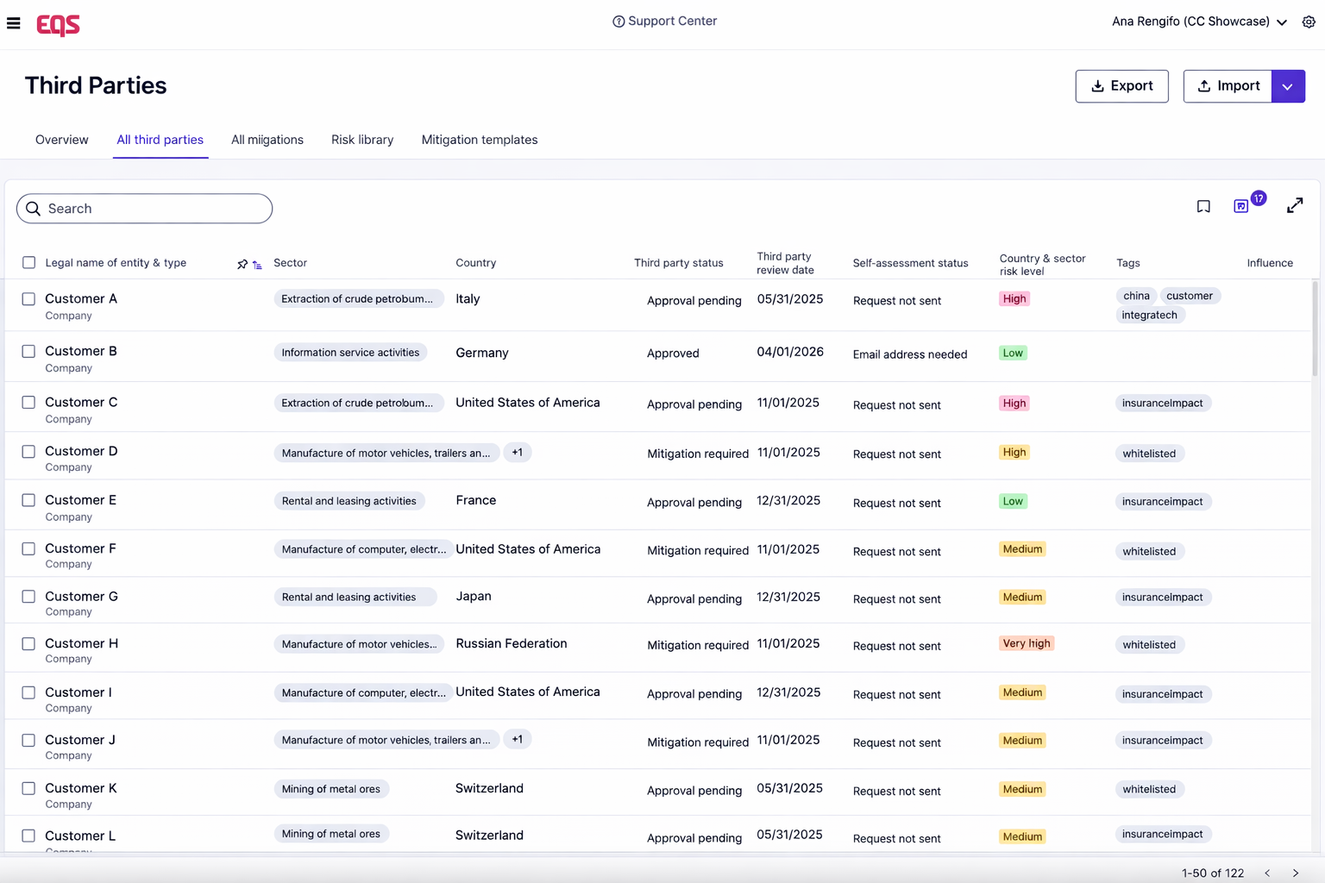The height and width of the screenshot is (883, 1325).
Task: Open the settings gear icon
Action: pos(1308,22)
